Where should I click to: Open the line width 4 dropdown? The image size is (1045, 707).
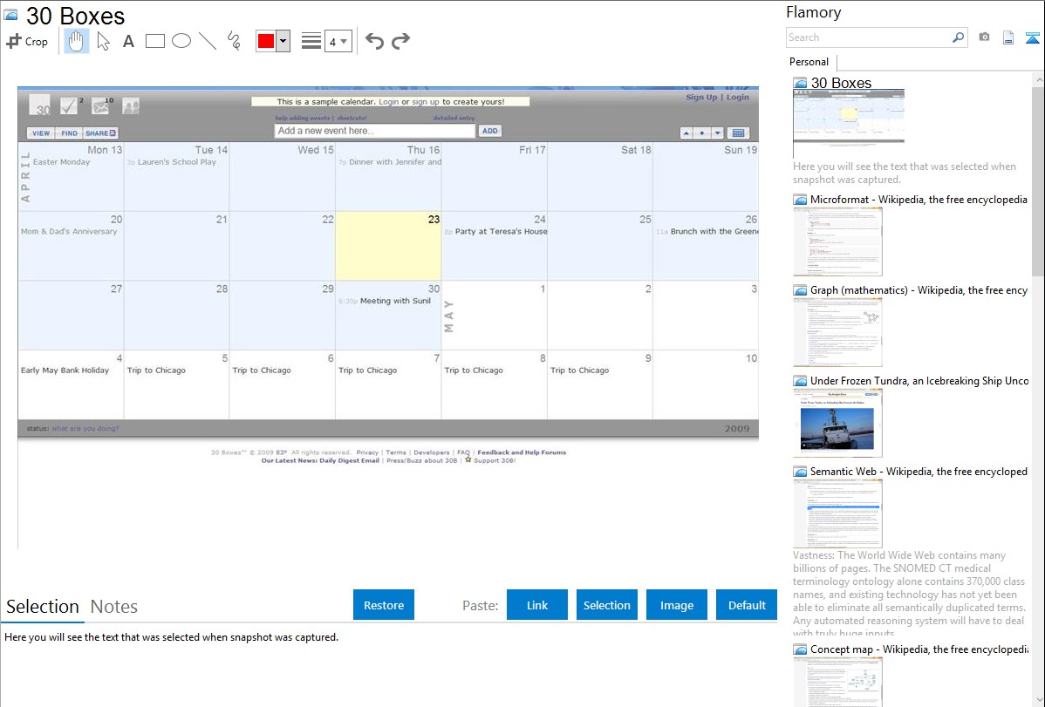pos(338,41)
